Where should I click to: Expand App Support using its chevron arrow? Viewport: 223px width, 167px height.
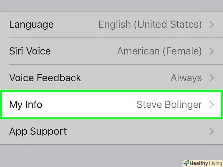(x=211, y=132)
